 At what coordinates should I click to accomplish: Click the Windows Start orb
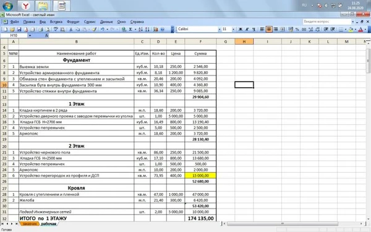tap(7, 6)
